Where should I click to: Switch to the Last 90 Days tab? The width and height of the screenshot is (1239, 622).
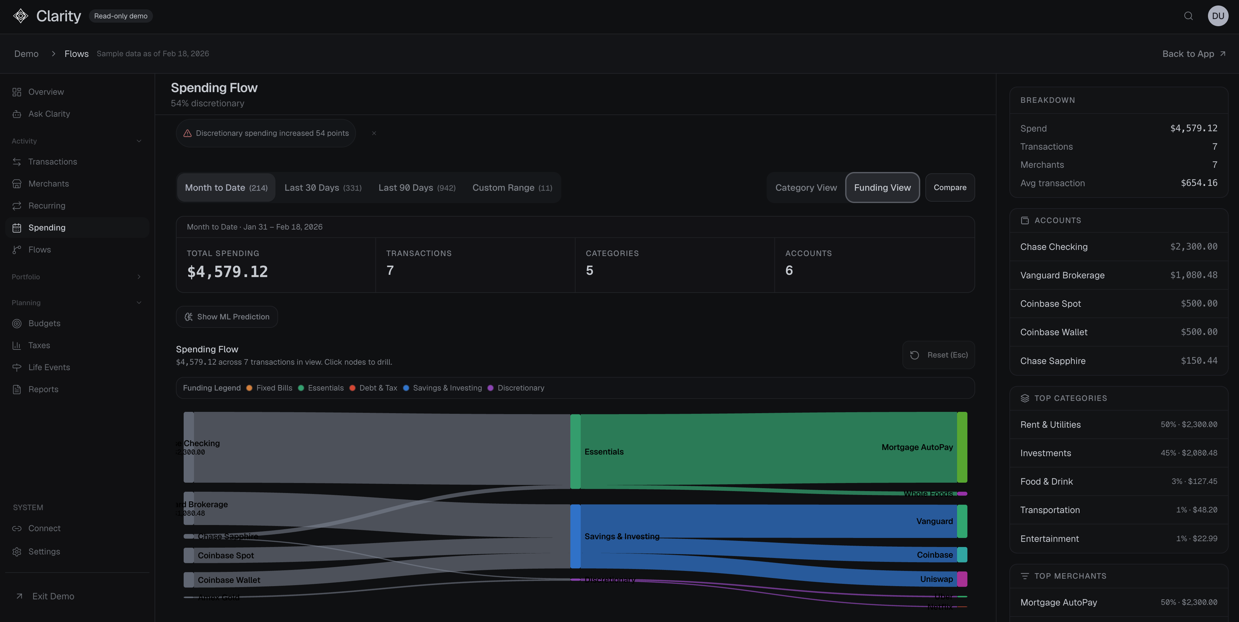click(416, 187)
